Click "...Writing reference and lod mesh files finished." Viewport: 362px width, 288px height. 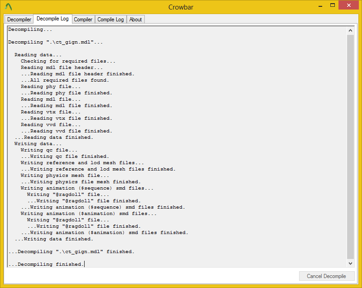click(98, 169)
